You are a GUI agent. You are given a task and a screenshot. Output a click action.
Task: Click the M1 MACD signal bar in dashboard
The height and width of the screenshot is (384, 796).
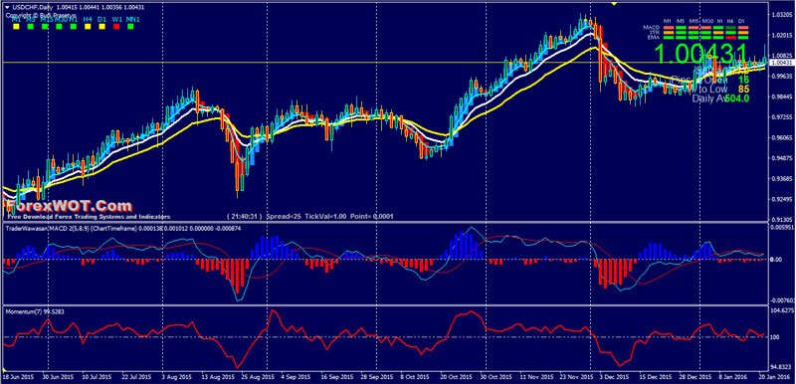point(669,28)
